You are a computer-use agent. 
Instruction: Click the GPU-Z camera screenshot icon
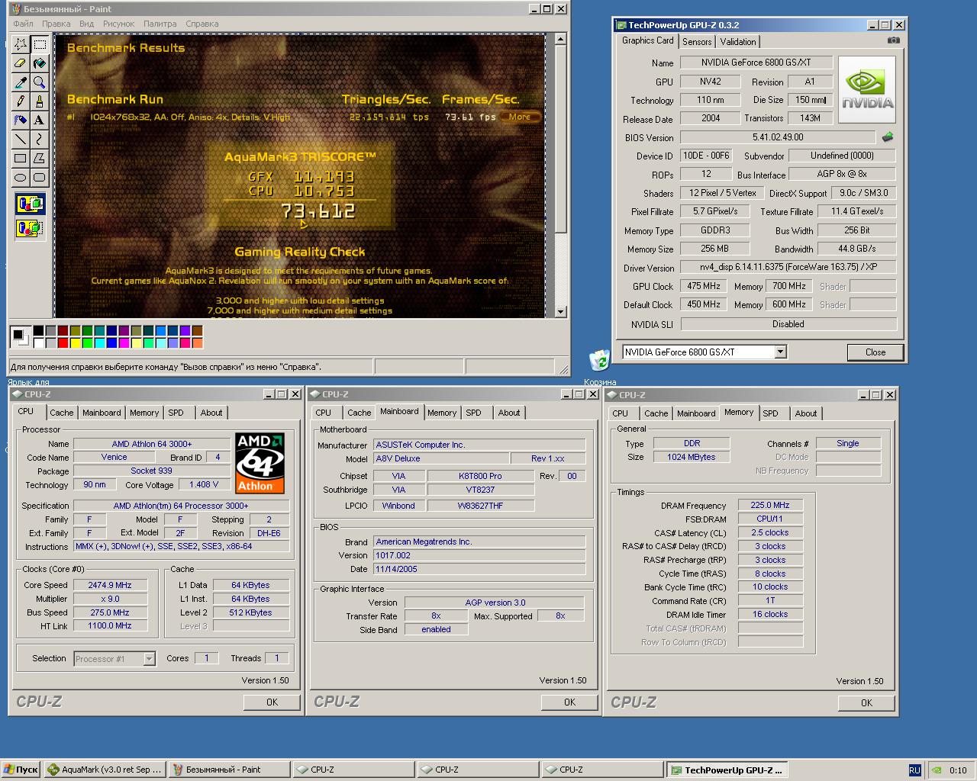pyautogui.click(x=894, y=40)
